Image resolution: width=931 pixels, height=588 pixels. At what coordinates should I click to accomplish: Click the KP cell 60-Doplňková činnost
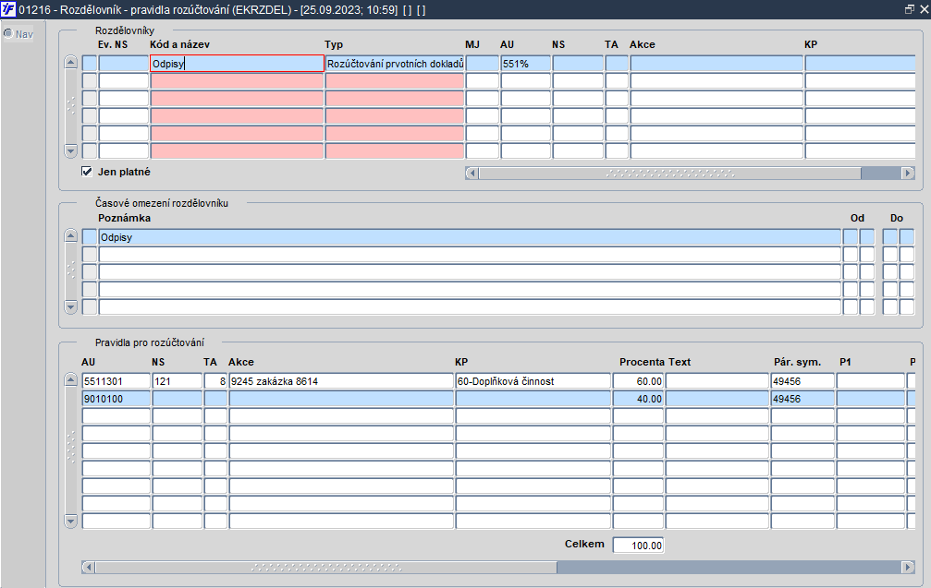(533, 381)
